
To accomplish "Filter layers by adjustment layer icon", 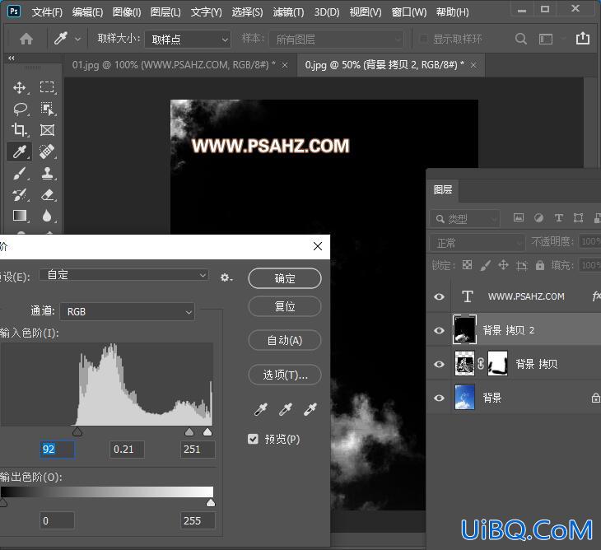I will pyautogui.click(x=538, y=217).
